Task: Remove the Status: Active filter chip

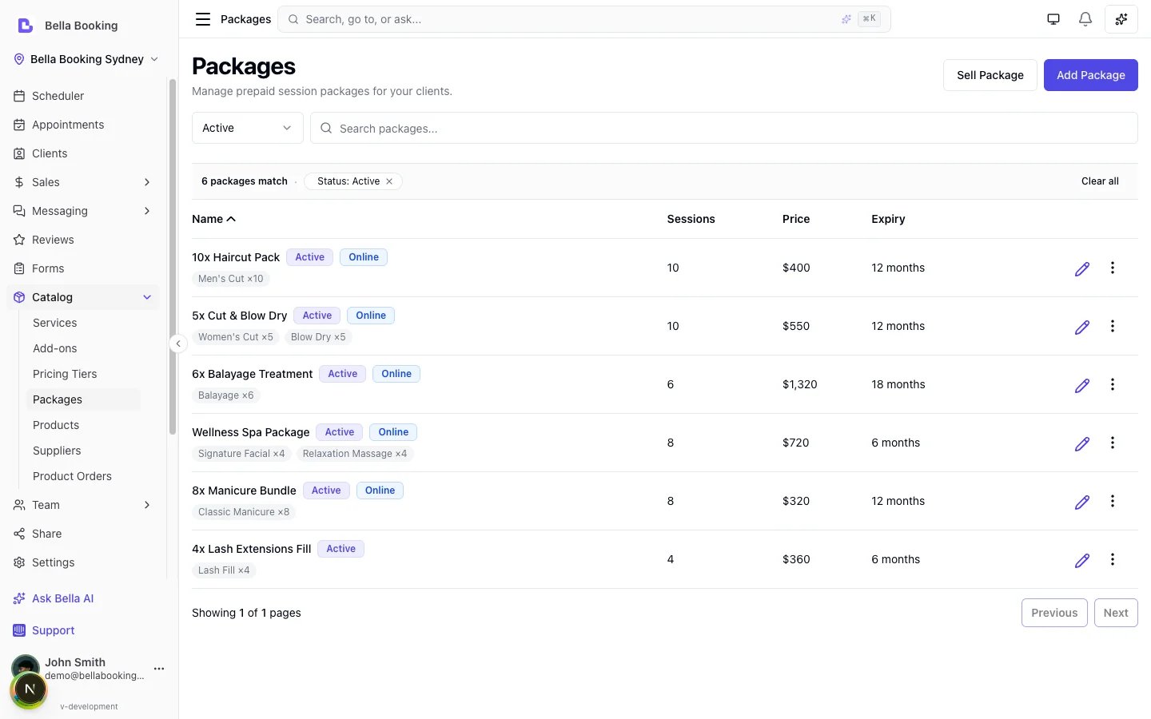Action: (x=389, y=181)
